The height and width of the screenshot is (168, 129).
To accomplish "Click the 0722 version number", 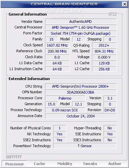I will pyautogui.click(x=112, y=14).
